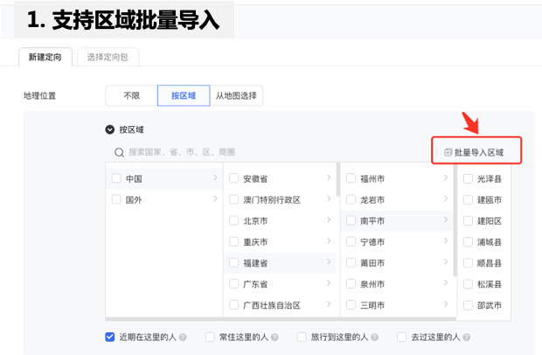
Task: Enable 常住这里的人 checkbox
Action: point(210,337)
